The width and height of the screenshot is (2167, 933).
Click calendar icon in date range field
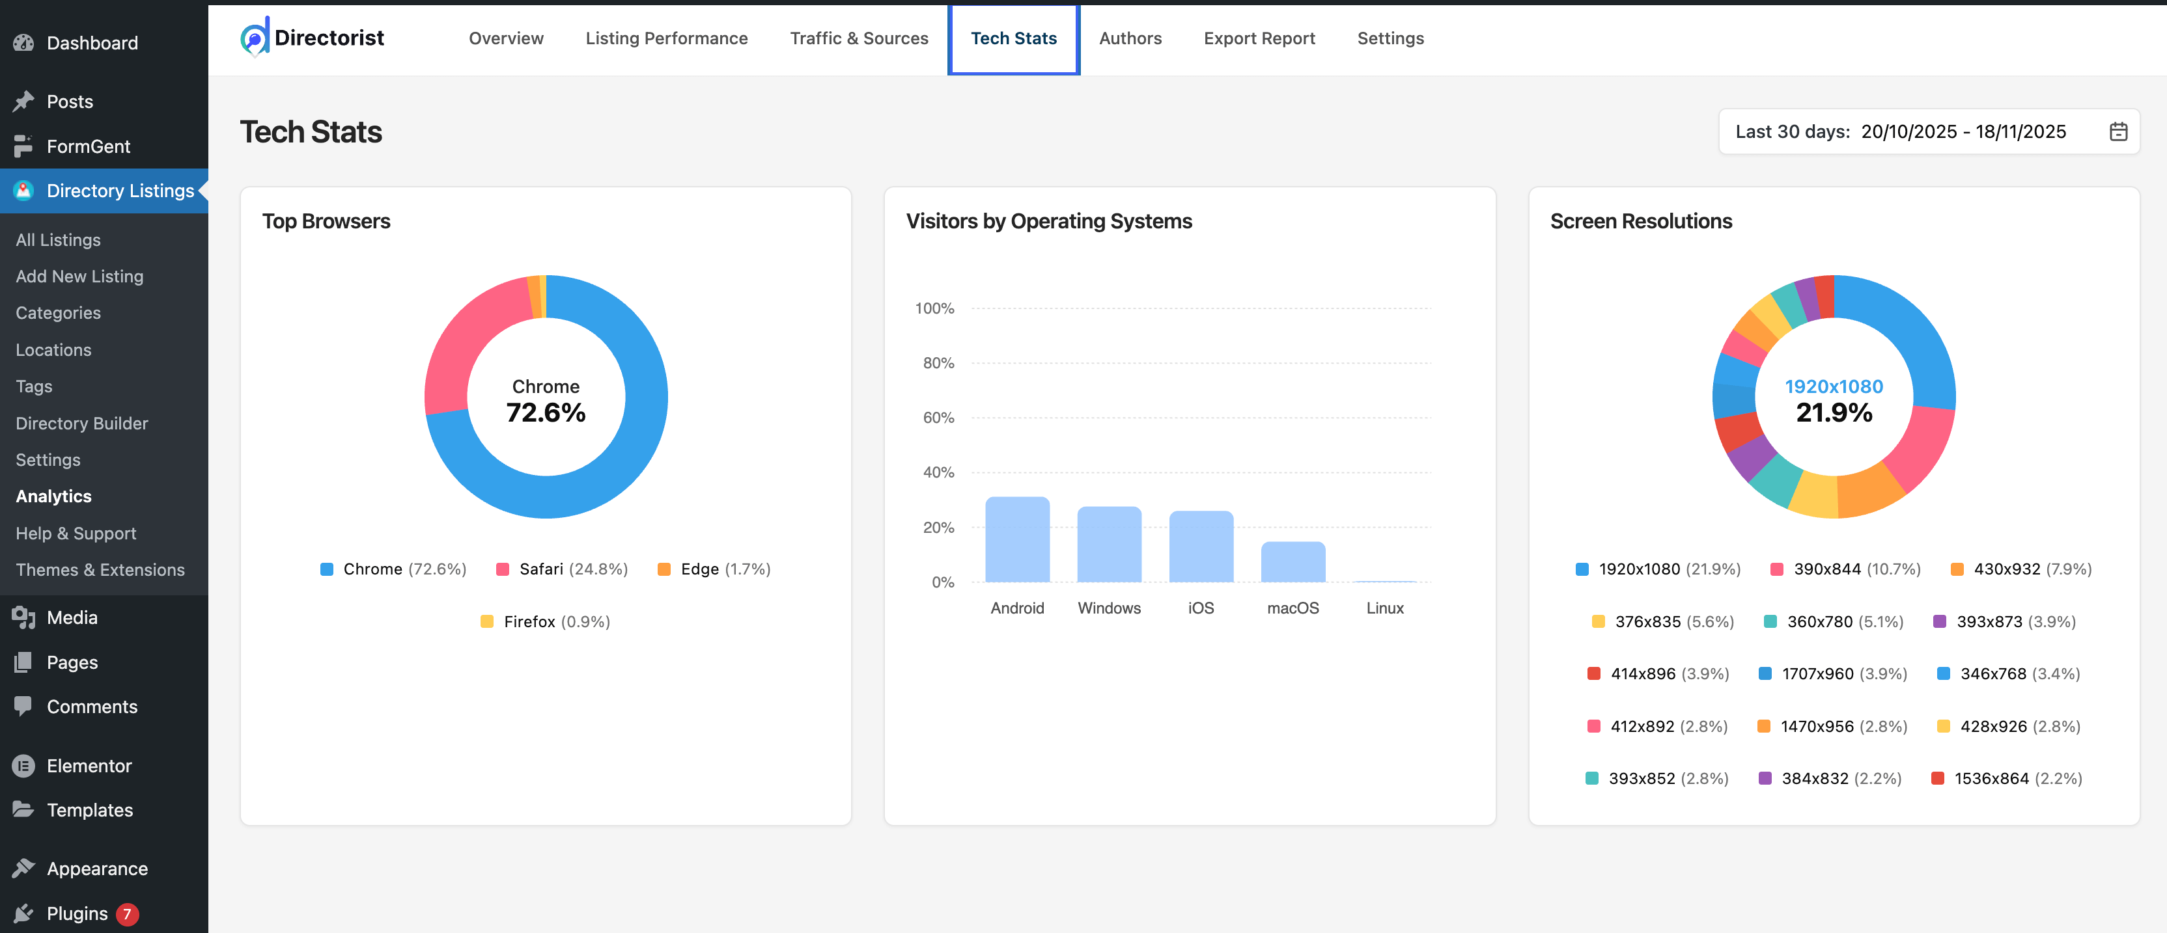[2118, 132]
